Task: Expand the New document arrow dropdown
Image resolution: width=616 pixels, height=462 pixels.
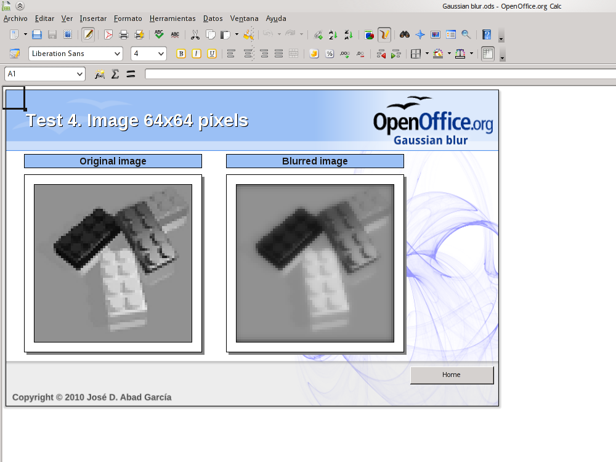Action: point(25,34)
